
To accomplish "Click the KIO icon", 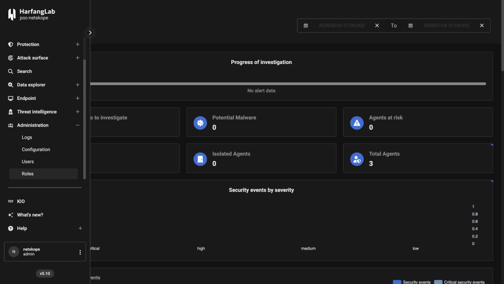I will pos(11,201).
